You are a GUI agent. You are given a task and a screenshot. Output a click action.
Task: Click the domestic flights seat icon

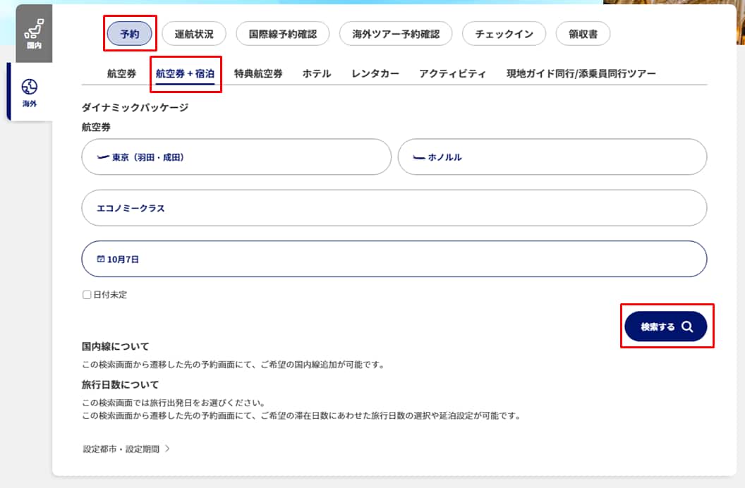(x=34, y=28)
